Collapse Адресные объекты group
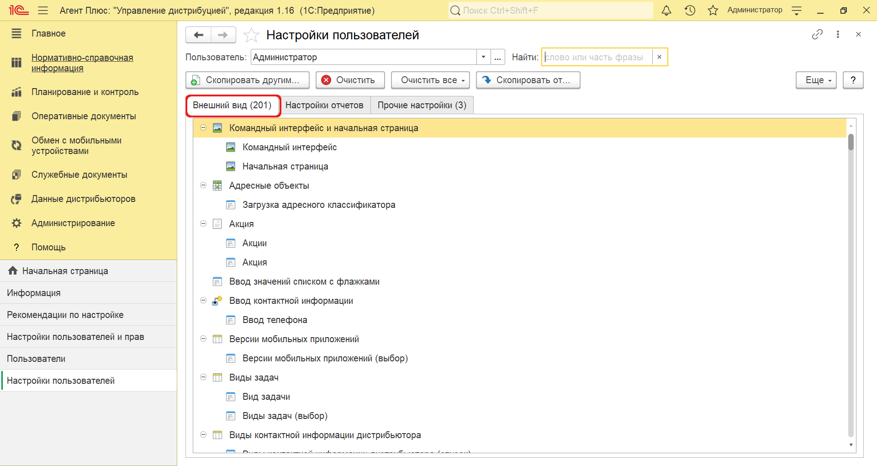Screen dimensions: 877x466 (x=203, y=185)
